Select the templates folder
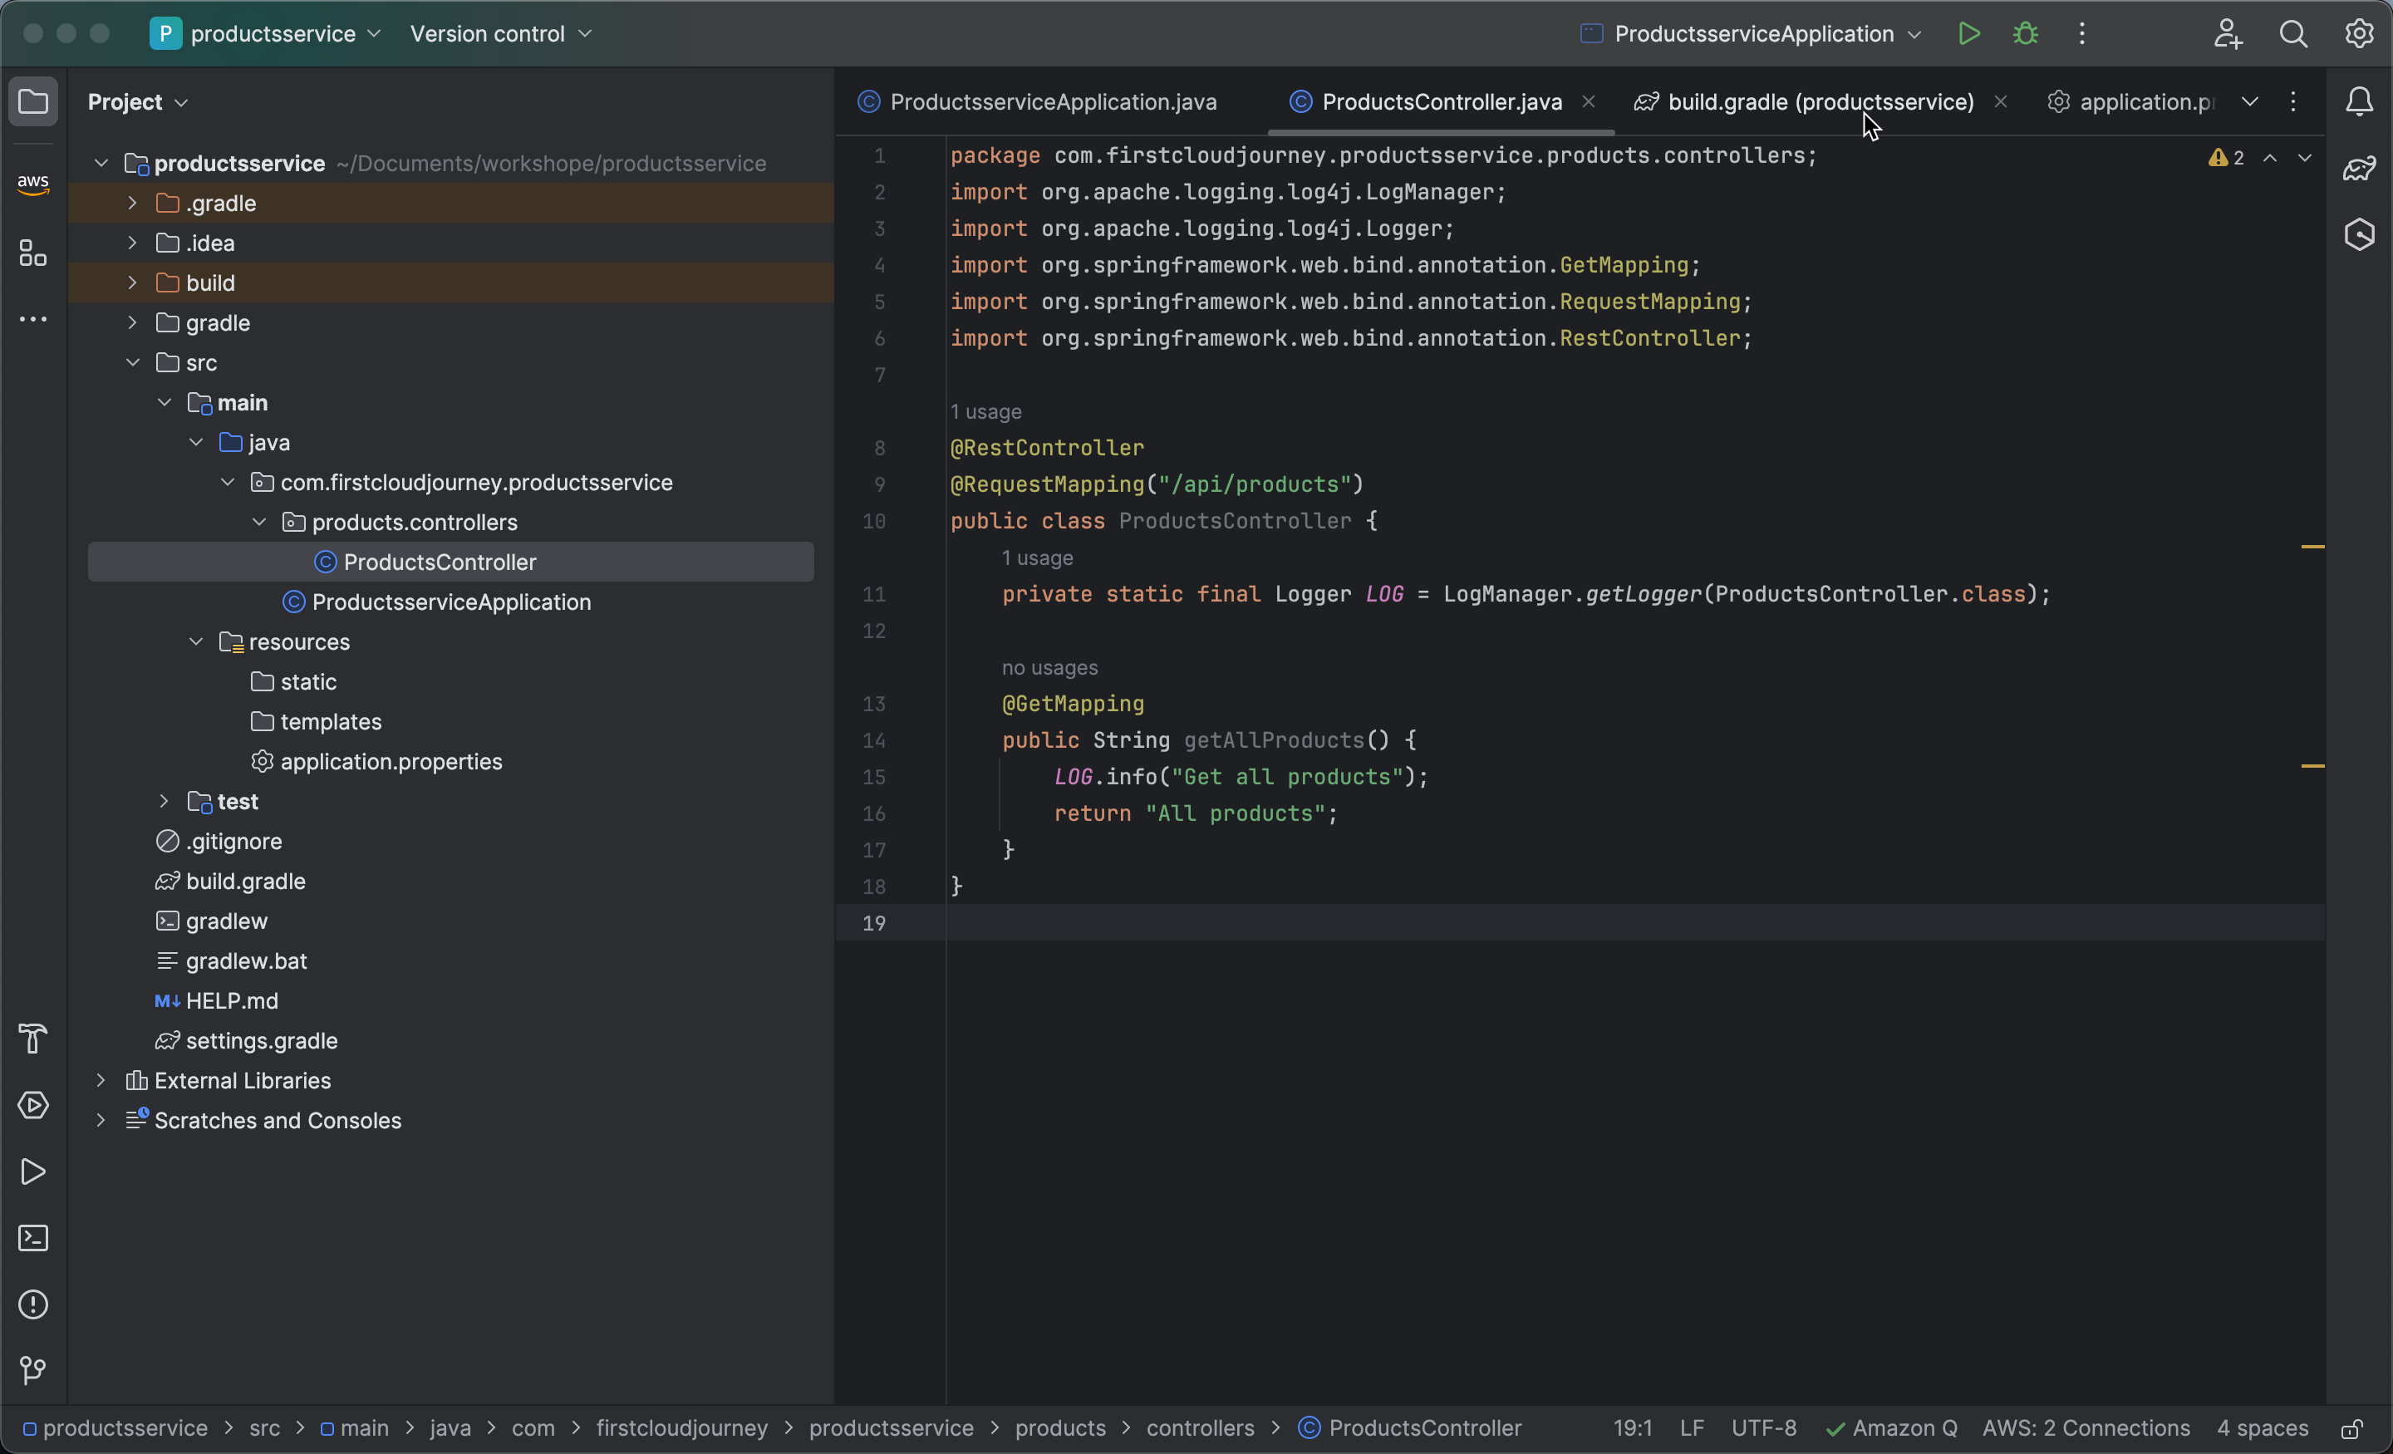The width and height of the screenshot is (2393, 1454). point(316,722)
